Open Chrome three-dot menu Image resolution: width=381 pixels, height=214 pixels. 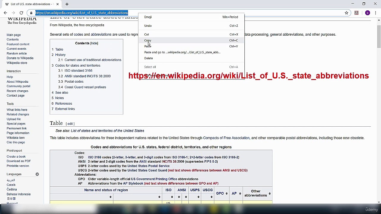(376, 13)
